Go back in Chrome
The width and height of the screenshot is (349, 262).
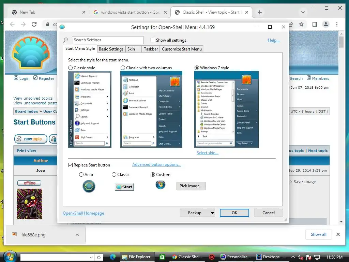pyautogui.click(x=12, y=24)
